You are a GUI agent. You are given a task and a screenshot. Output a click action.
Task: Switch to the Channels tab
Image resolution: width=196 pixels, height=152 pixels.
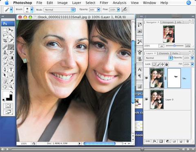coord(164,53)
